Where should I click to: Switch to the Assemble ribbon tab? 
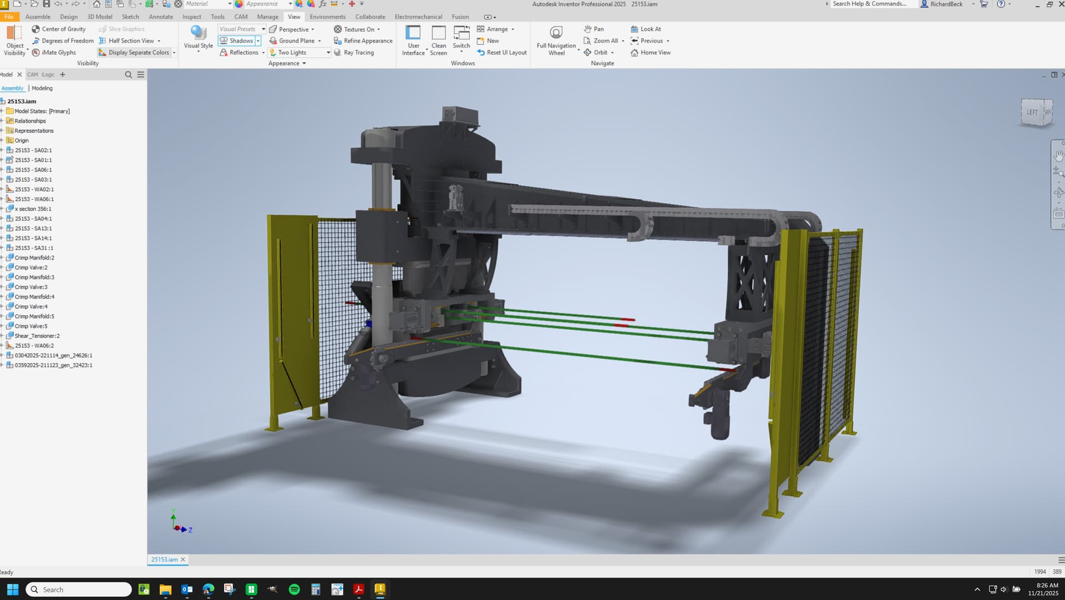coord(38,17)
